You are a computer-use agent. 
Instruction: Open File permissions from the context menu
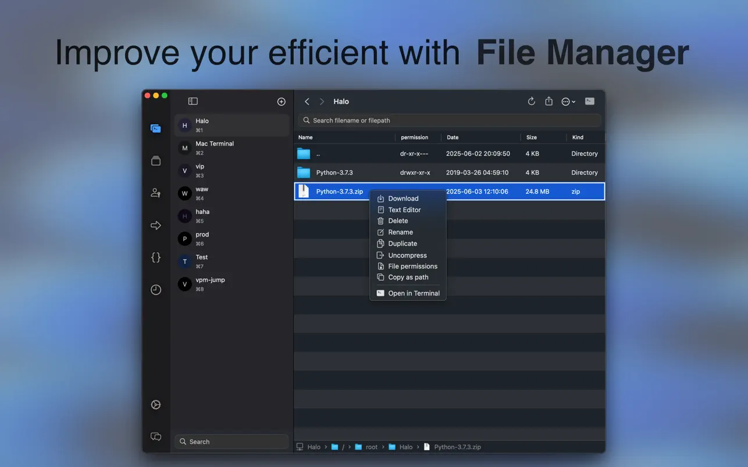click(408, 267)
